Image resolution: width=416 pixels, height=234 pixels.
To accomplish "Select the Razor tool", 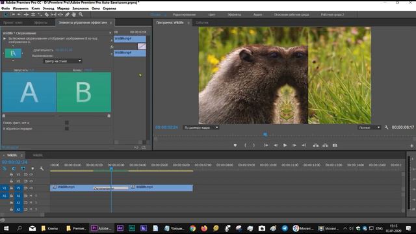I will 47,14.
